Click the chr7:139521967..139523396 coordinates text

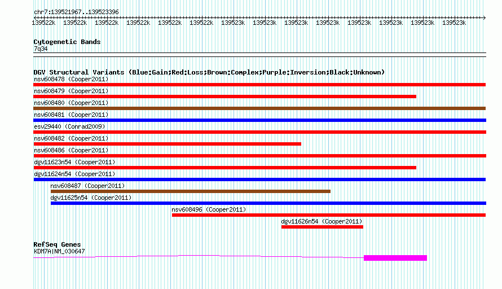pyautogui.click(x=76, y=12)
